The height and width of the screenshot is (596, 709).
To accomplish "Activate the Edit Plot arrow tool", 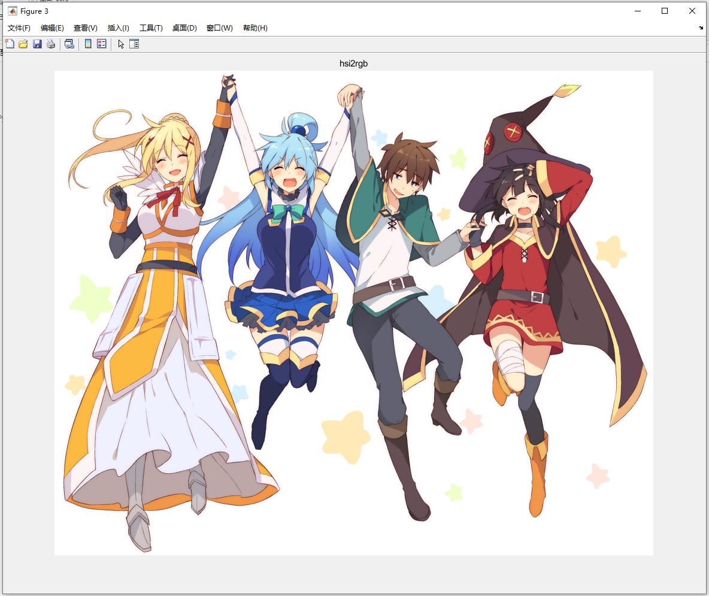I will coord(121,44).
